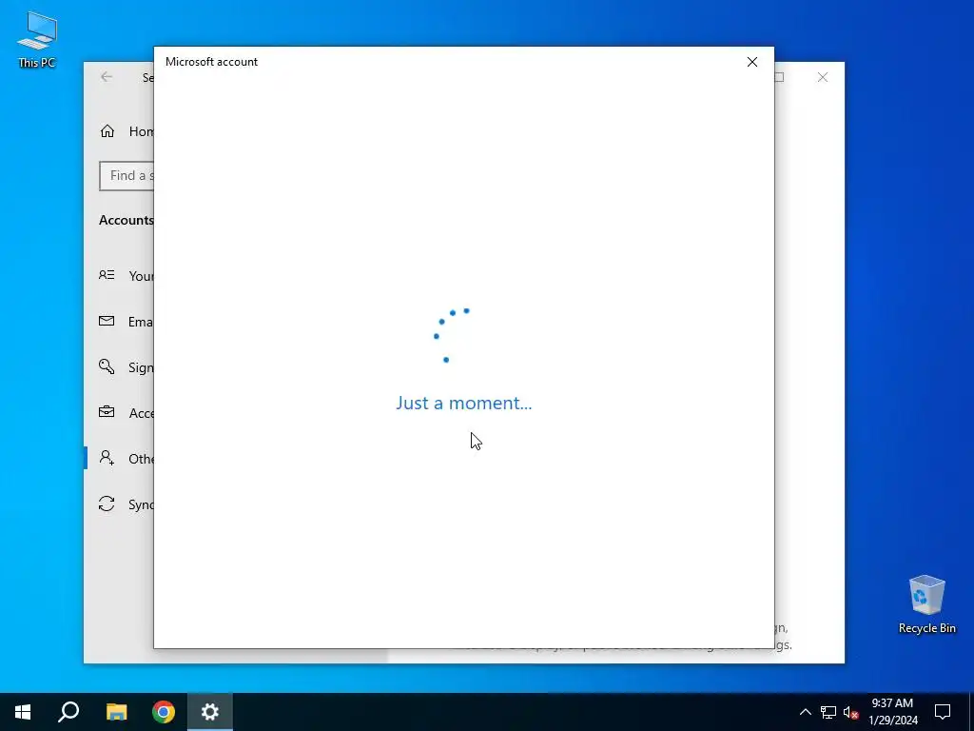Open Email & accounts envelope icon
974x731 pixels.
click(107, 321)
